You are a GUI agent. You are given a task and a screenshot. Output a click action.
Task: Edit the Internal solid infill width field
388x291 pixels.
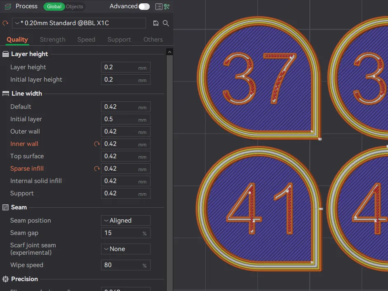(x=126, y=181)
